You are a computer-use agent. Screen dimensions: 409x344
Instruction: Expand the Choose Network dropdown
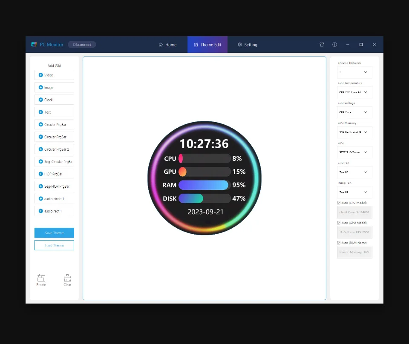(354, 72)
